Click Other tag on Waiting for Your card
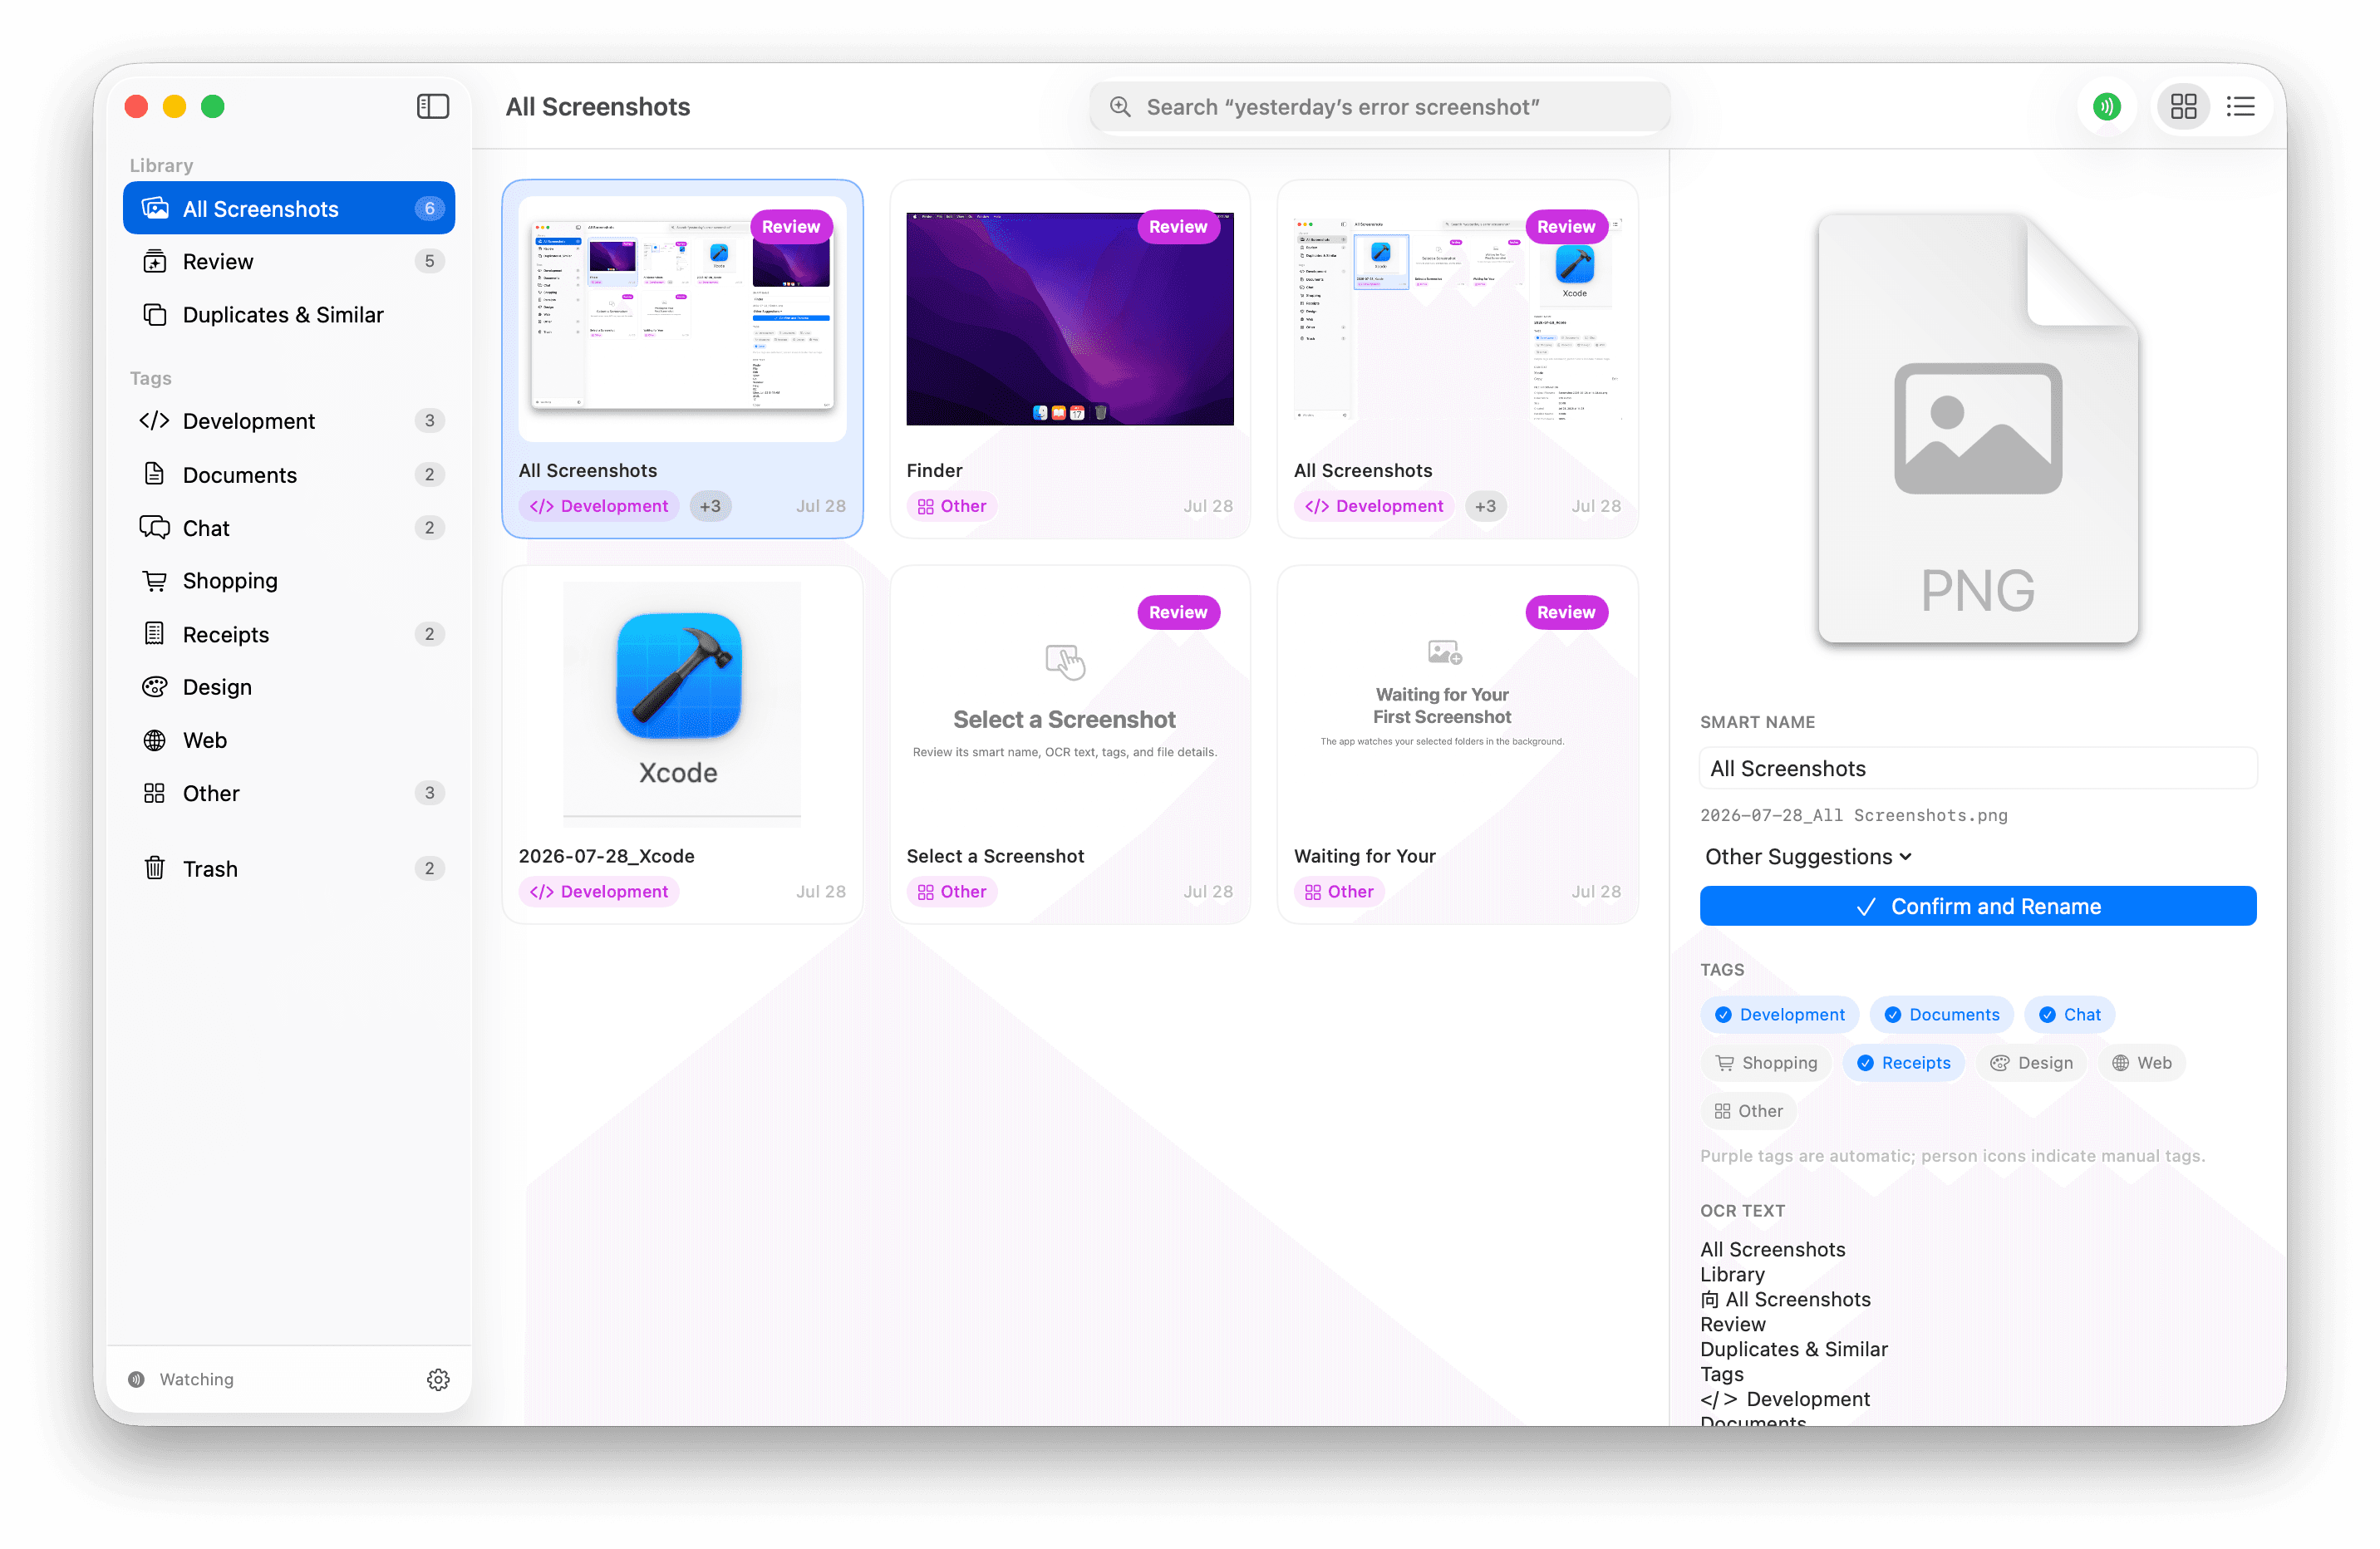 1339,891
